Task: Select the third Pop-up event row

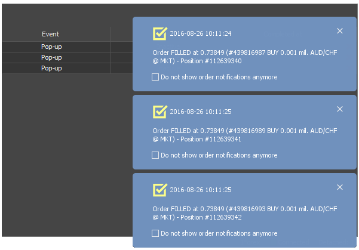Action: click(x=67, y=68)
